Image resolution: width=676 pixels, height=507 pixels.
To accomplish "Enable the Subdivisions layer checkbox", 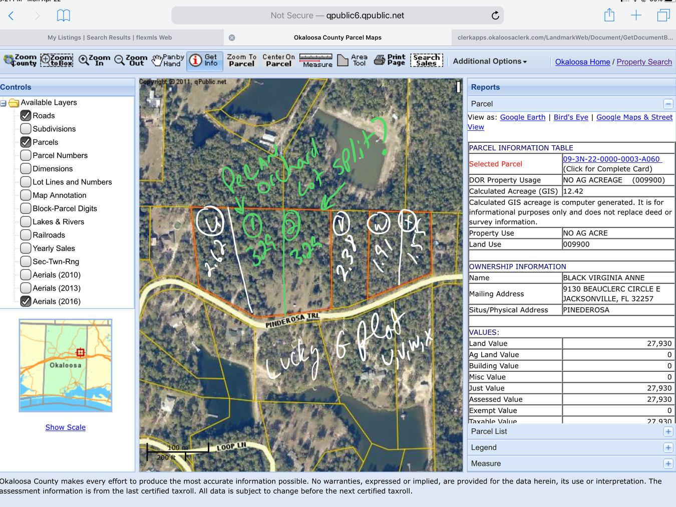I will point(26,129).
